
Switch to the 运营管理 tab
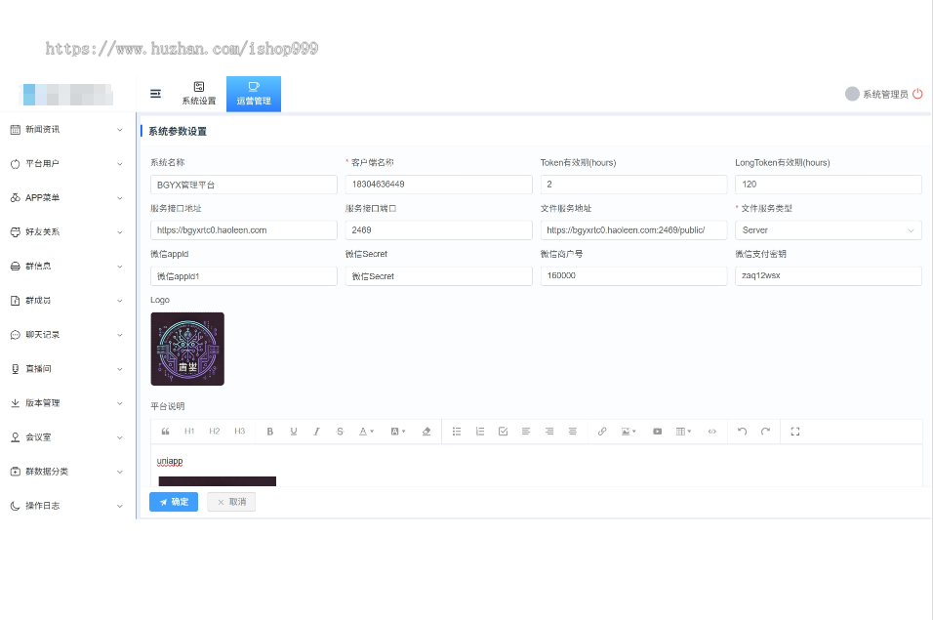coord(254,94)
